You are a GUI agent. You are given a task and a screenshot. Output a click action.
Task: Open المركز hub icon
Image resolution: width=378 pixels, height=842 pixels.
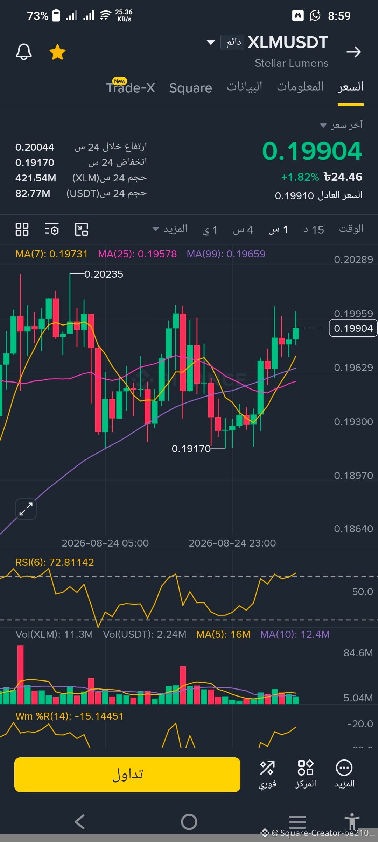pyautogui.click(x=306, y=775)
